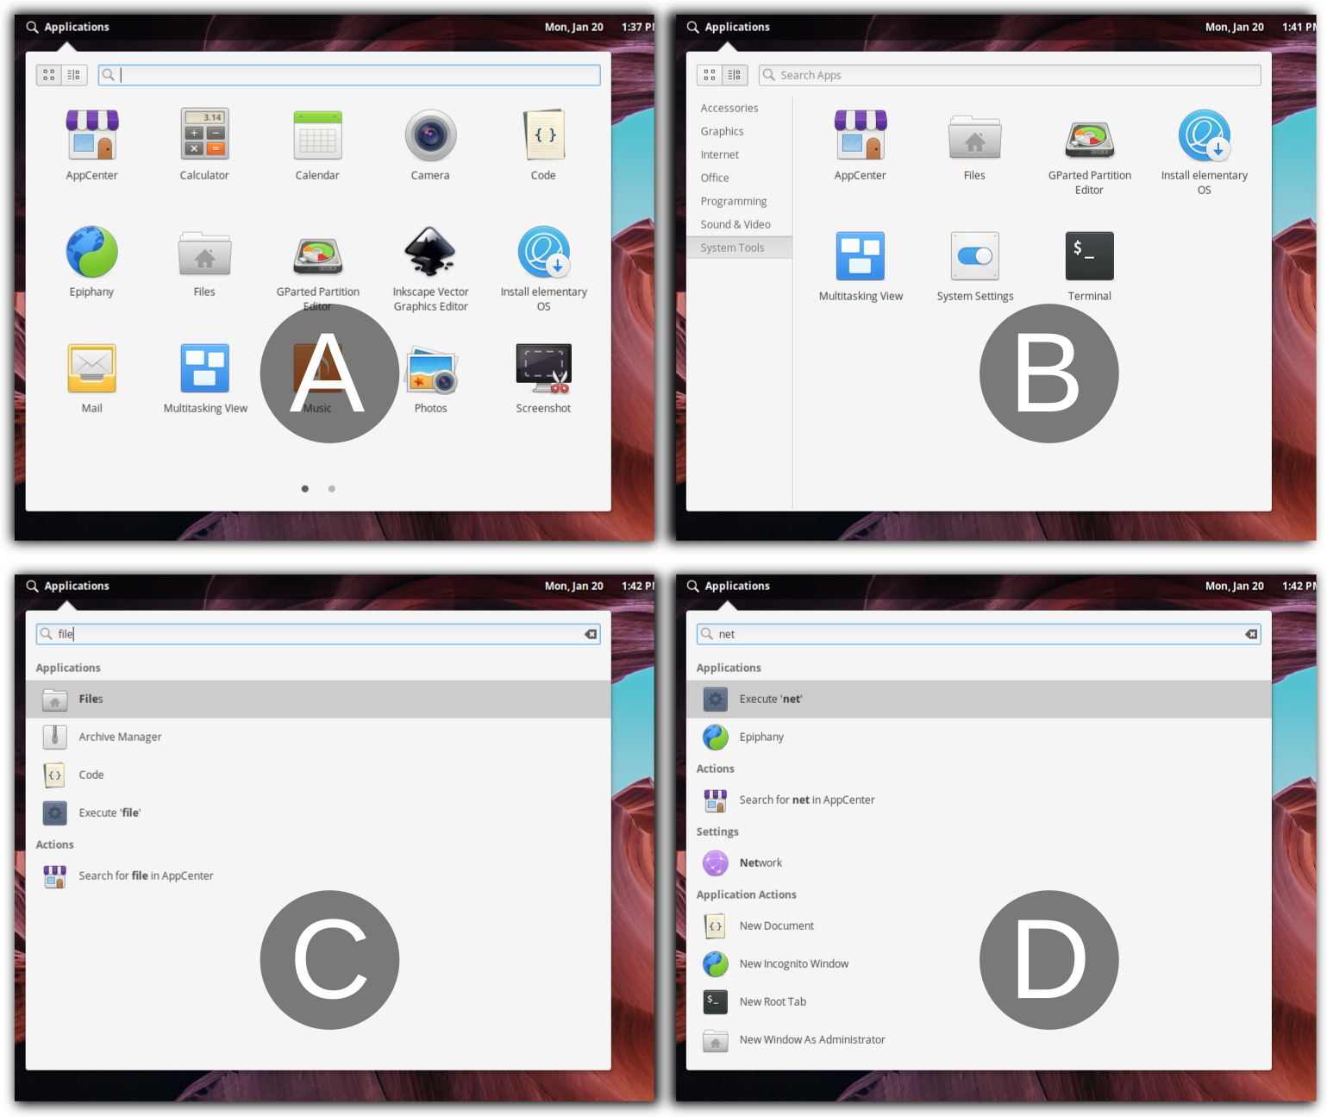The height and width of the screenshot is (1117, 1327).
Task: Select the Graphics category
Action: [x=723, y=131]
